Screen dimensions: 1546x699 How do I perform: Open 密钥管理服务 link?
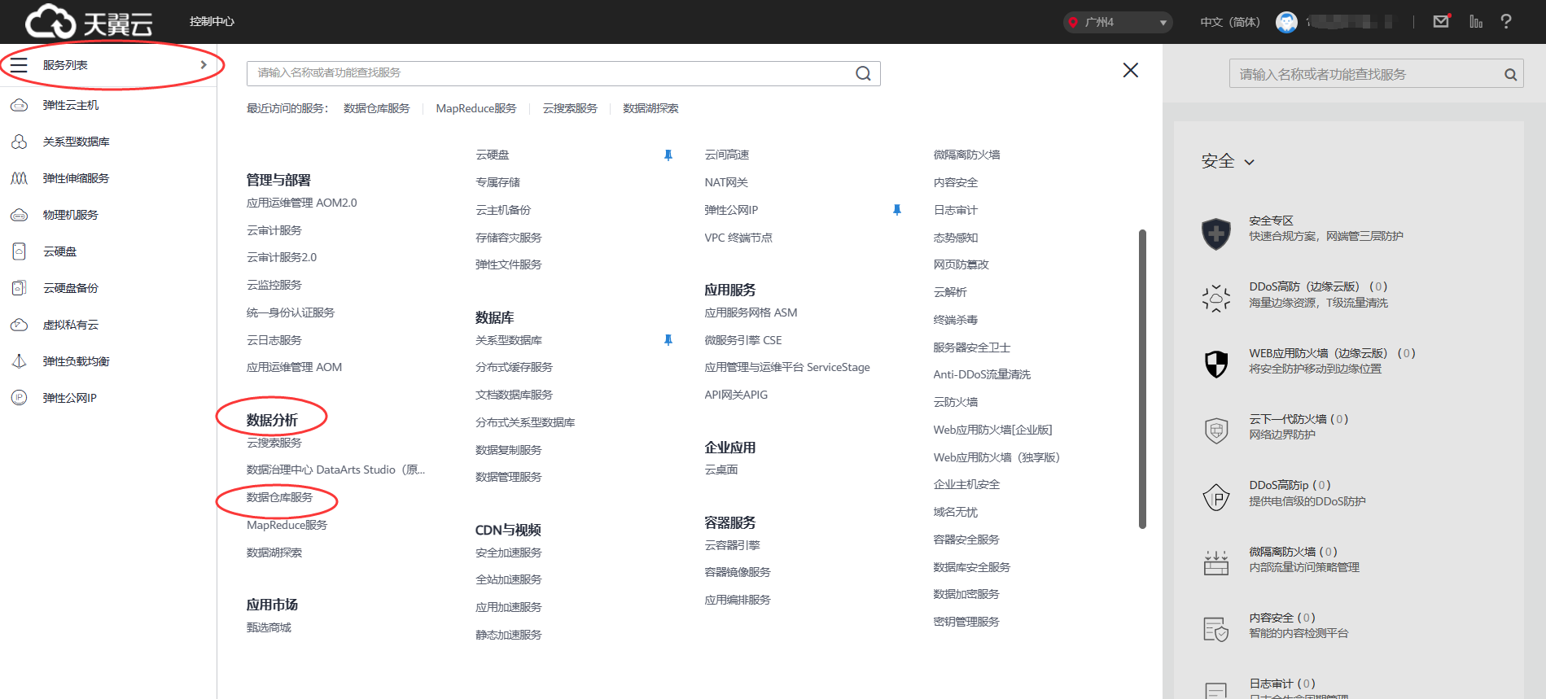coord(966,622)
